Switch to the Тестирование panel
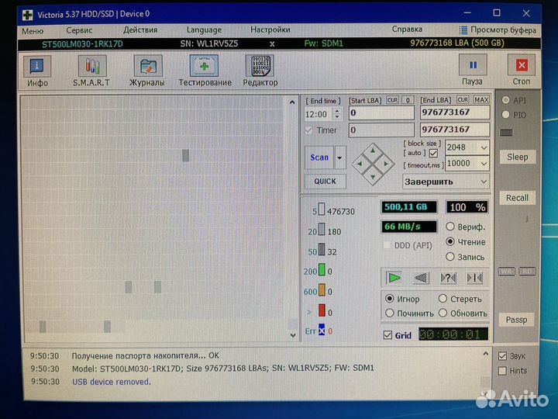The width and height of the screenshot is (558, 419). point(205,71)
